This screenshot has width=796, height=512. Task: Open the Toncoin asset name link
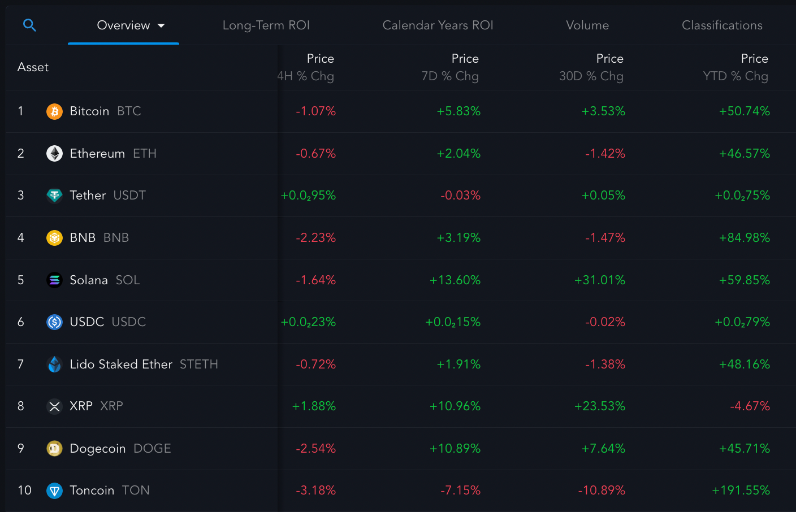pos(92,491)
